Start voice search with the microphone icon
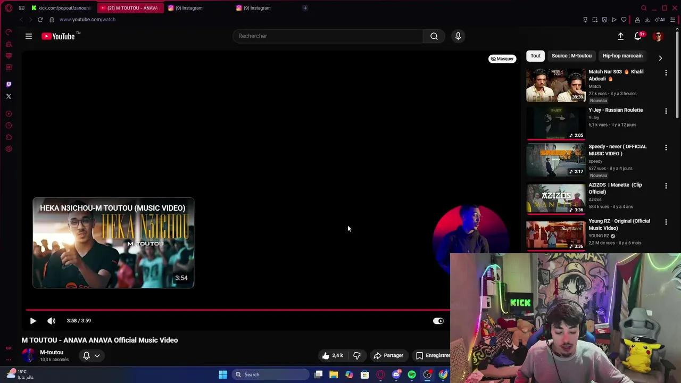The width and height of the screenshot is (681, 383). pos(458,36)
